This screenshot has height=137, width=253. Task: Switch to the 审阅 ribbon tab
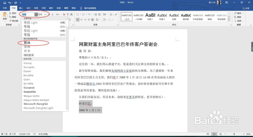[x=59, y=8]
